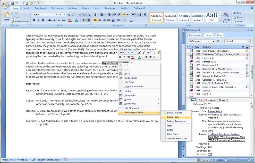Click the proofing check icon in status bar
Viewport: 255px width, 163px height.
33,160
